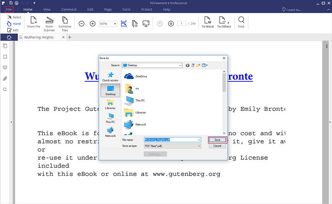332x204 pixels.
Task: Activate the Hand tool
Action: 14,24
